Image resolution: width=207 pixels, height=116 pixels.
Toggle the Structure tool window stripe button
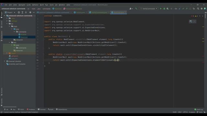click(x=1, y=92)
